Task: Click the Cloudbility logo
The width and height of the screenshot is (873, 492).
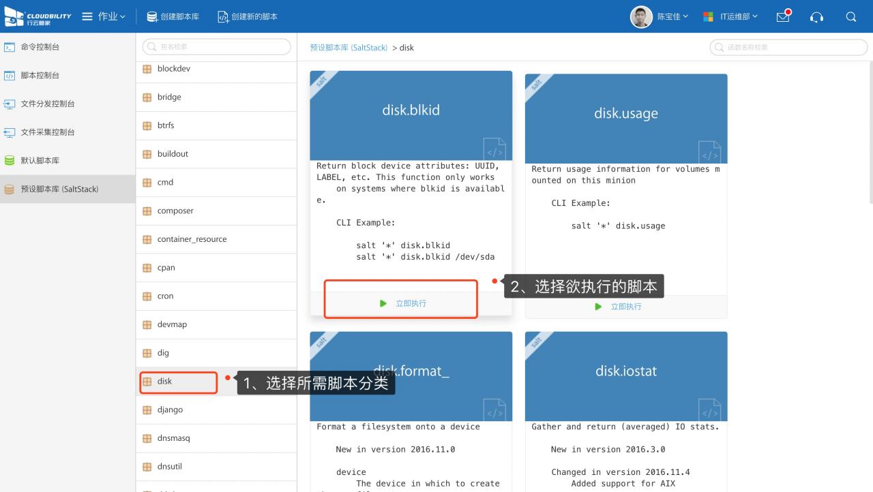Action: (38, 16)
